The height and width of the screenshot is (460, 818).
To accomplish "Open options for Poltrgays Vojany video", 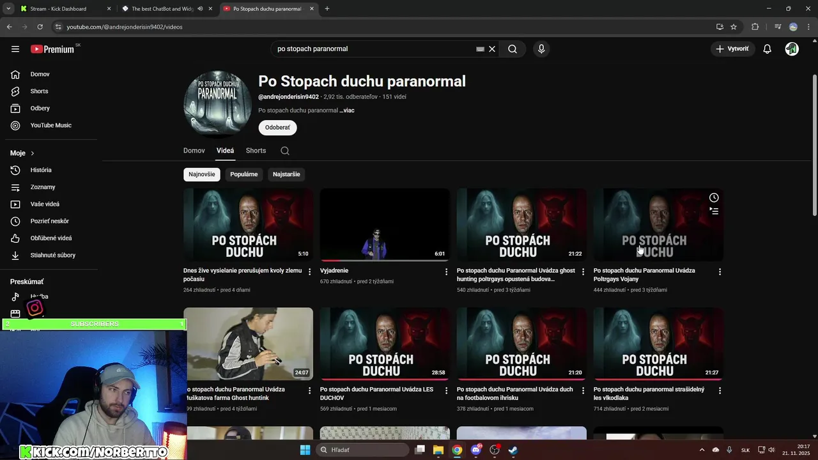I will point(720,272).
